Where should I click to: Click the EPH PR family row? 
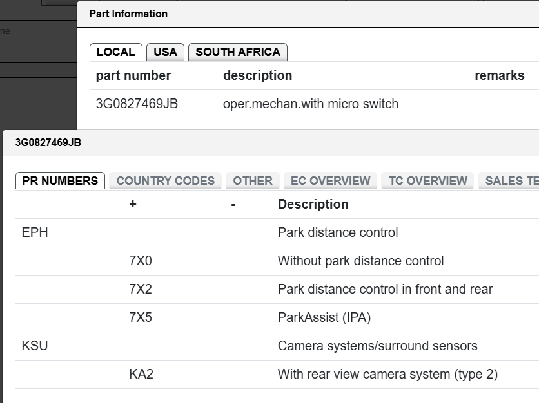[x=277, y=233]
